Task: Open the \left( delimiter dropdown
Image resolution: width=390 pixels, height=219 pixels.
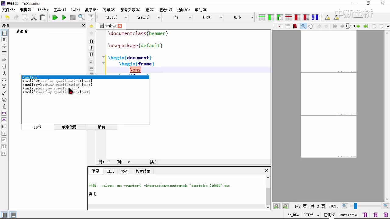Action: [x=126, y=18]
